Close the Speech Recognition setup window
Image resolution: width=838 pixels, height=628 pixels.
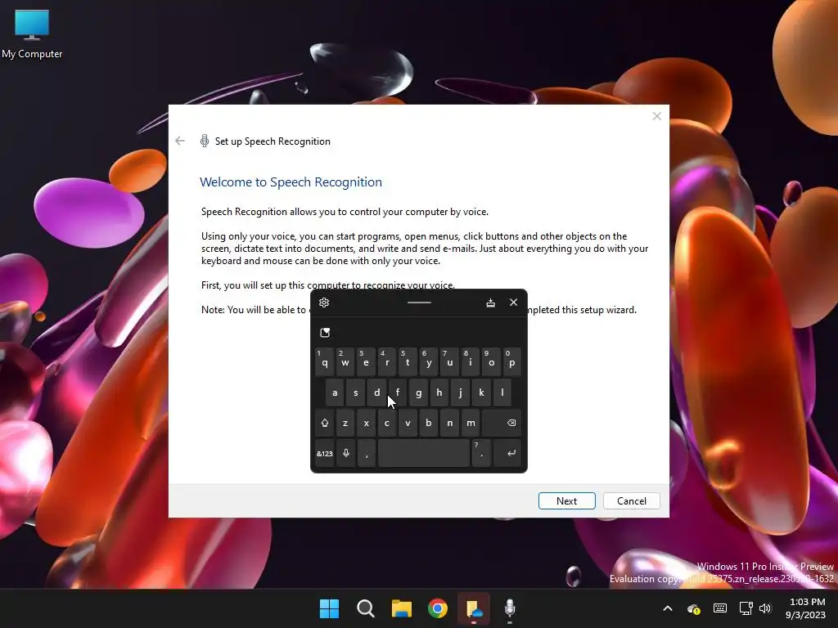657,116
